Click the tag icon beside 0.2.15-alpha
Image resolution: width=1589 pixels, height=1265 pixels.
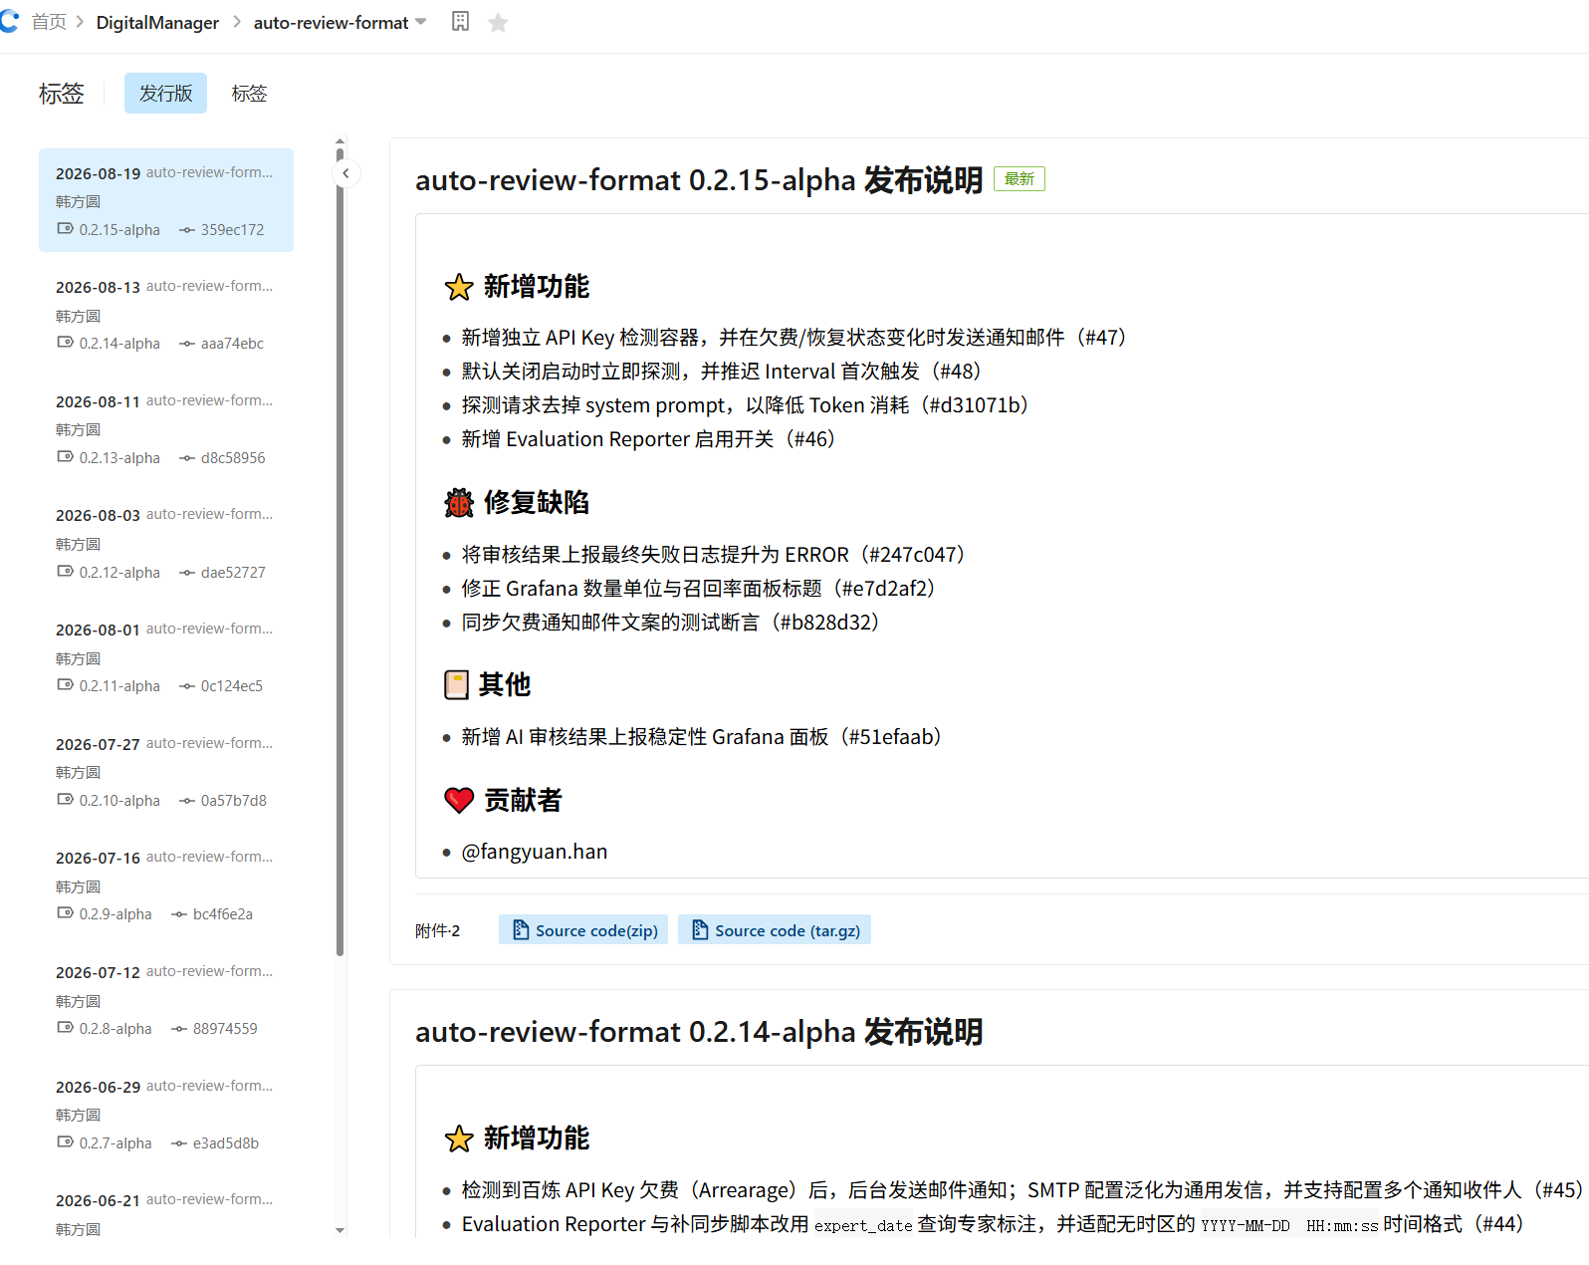pos(65,229)
